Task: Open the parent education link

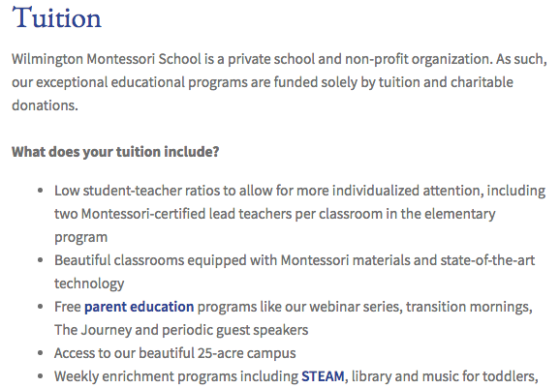Action: click(x=139, y=307)
